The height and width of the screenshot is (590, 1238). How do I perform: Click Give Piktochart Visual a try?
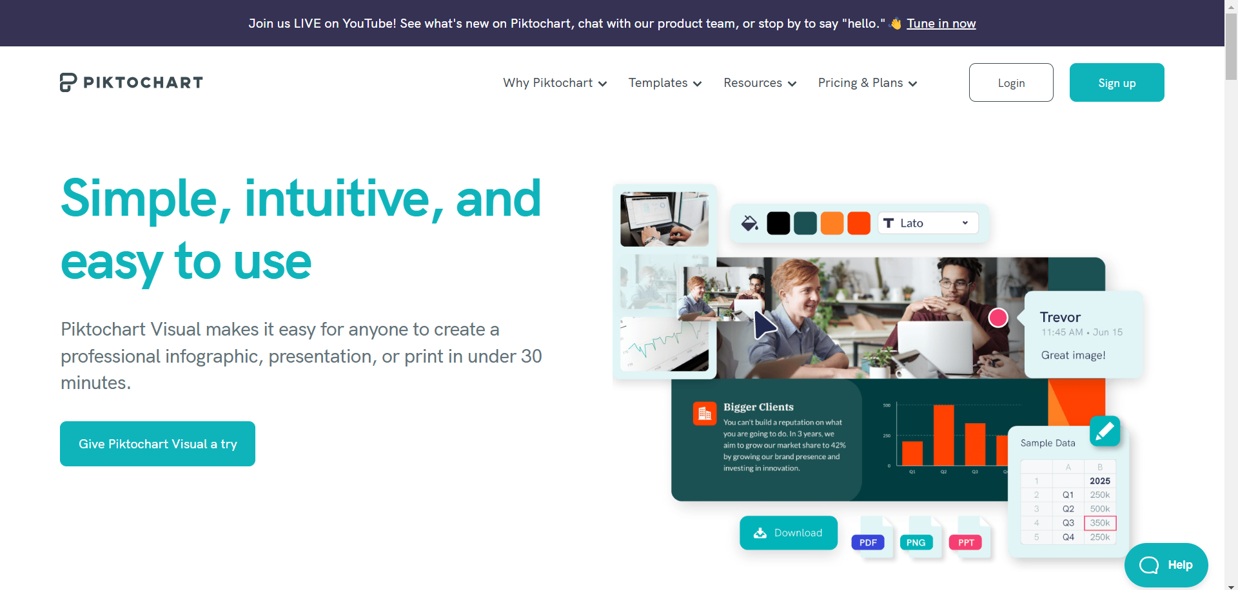tap(157, 444)
